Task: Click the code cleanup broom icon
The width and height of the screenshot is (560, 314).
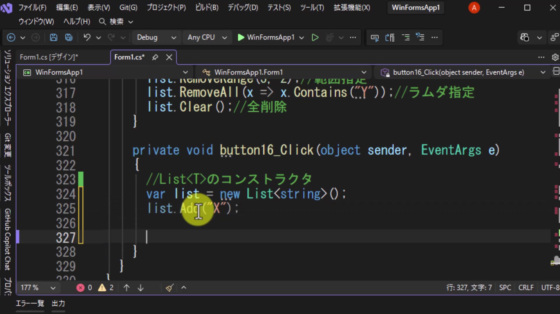Action: click(169, 288)
